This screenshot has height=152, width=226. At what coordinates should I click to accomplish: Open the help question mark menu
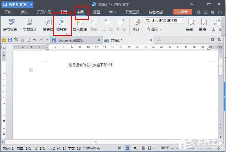(220, 12)
